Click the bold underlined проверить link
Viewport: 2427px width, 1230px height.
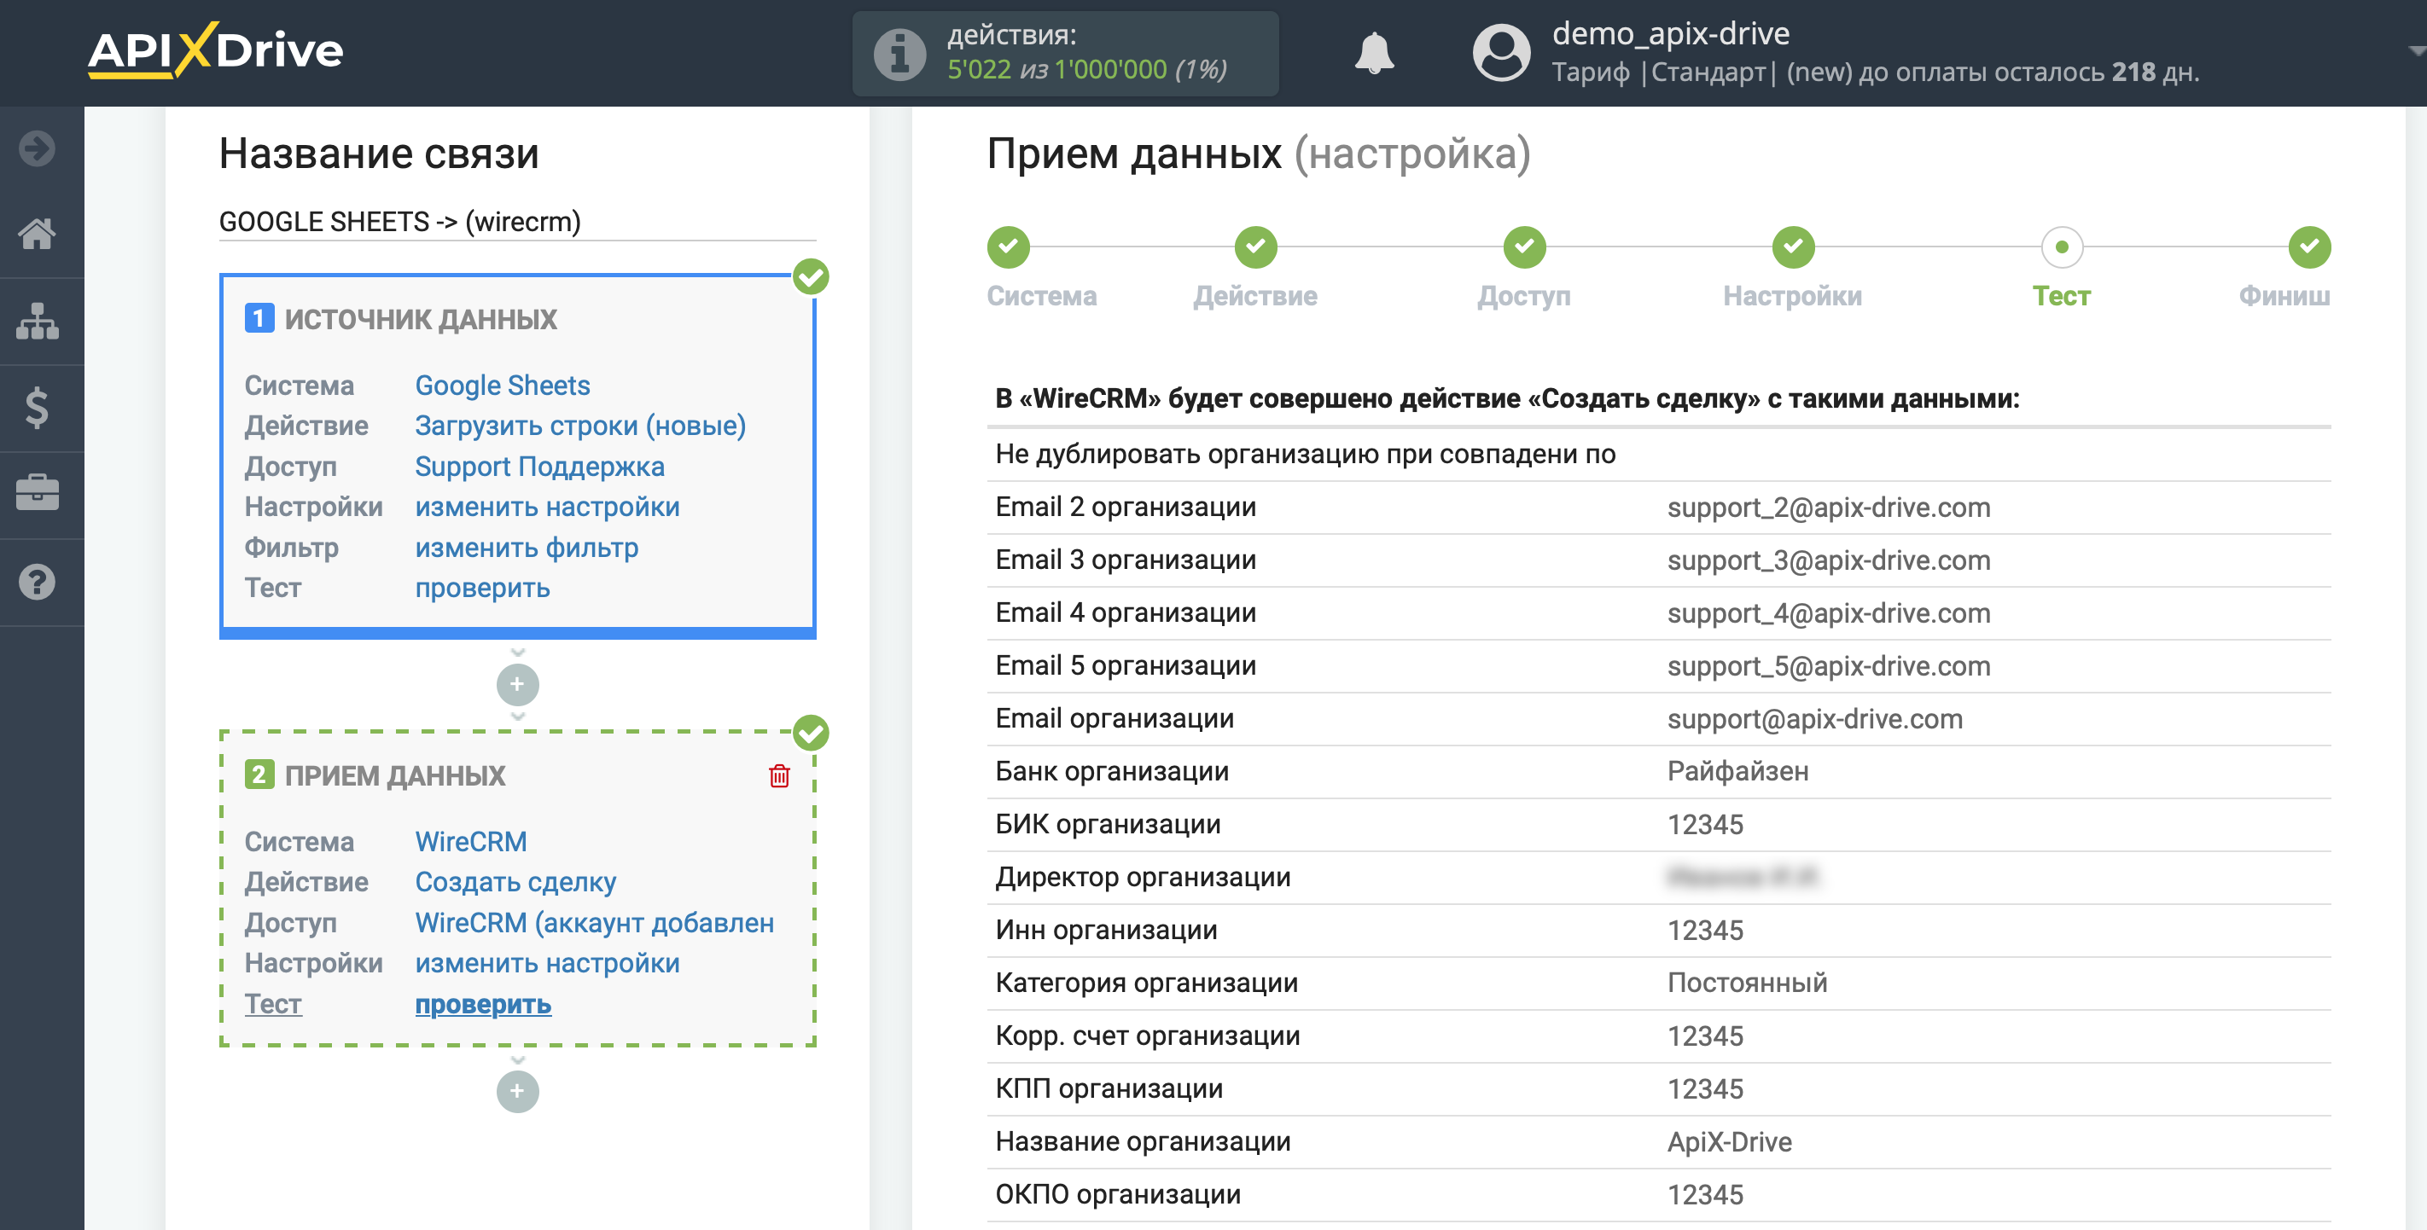483,1004
